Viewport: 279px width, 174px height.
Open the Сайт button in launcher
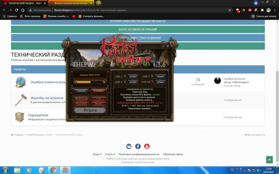point(98,99)
